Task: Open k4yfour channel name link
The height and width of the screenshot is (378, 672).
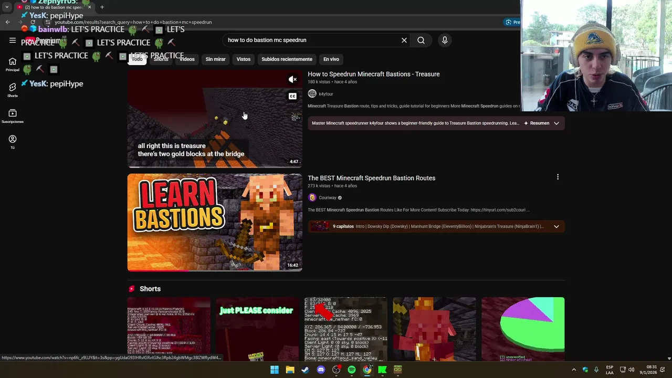Action: pos(326,94)
